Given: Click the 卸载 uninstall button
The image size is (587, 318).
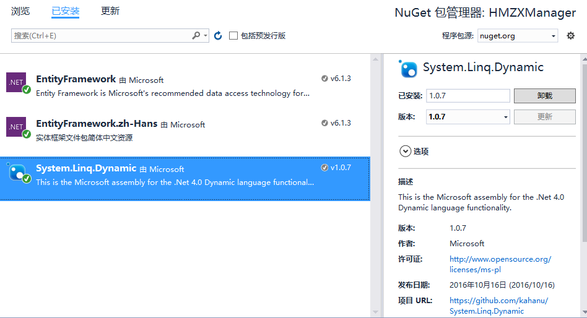Looking at the screenshot, I should click(545, 96).
